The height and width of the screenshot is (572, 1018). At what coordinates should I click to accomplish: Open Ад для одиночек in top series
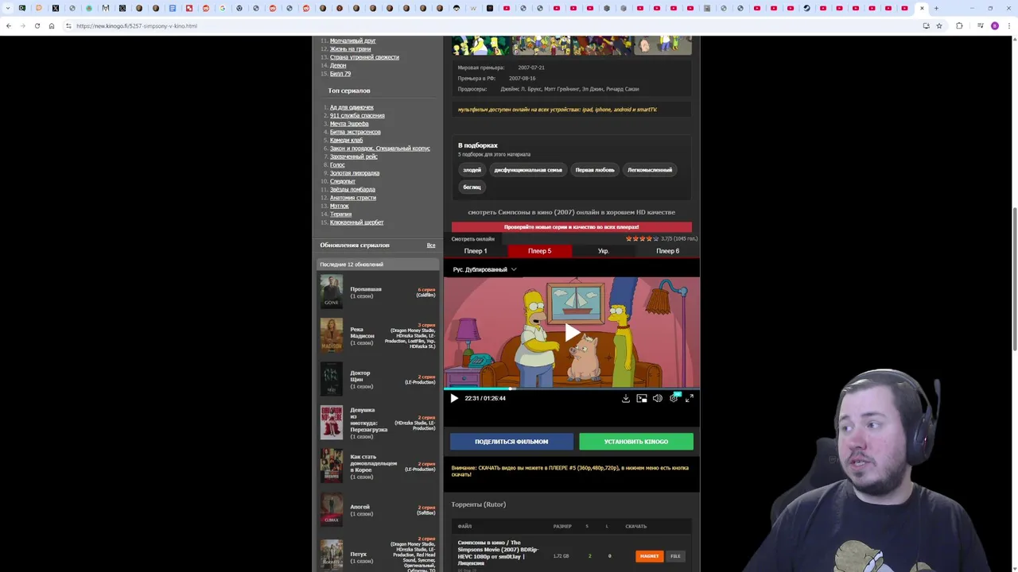(x=352, y=107)
